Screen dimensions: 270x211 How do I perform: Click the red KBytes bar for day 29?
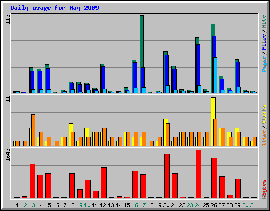pos(238,188)
